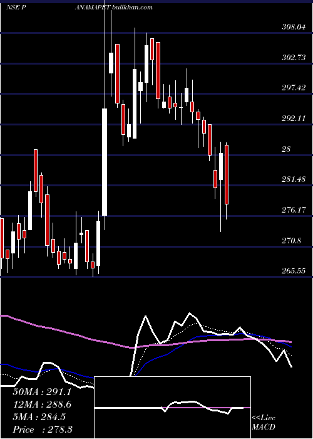Click the tall white breakout candle

(x=105, y=162)
